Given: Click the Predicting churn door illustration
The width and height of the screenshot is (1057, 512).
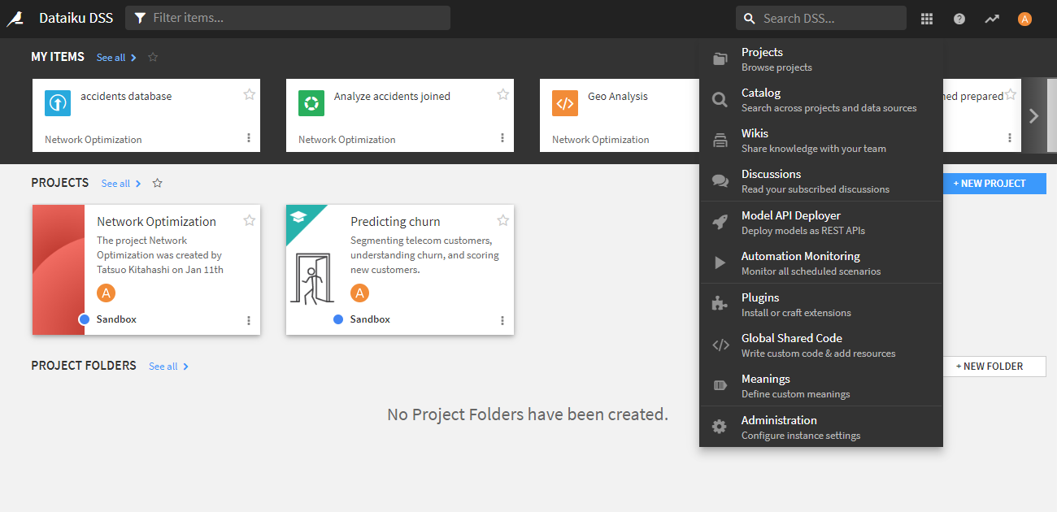Looking at the screenshot, I should [311, 279].
